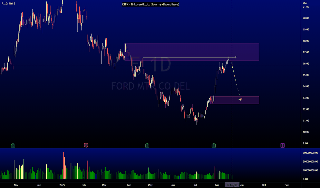Screen dimensions: 320x188
Task: Click the Oct label on time axis
Action: click(x=264, y=185)
